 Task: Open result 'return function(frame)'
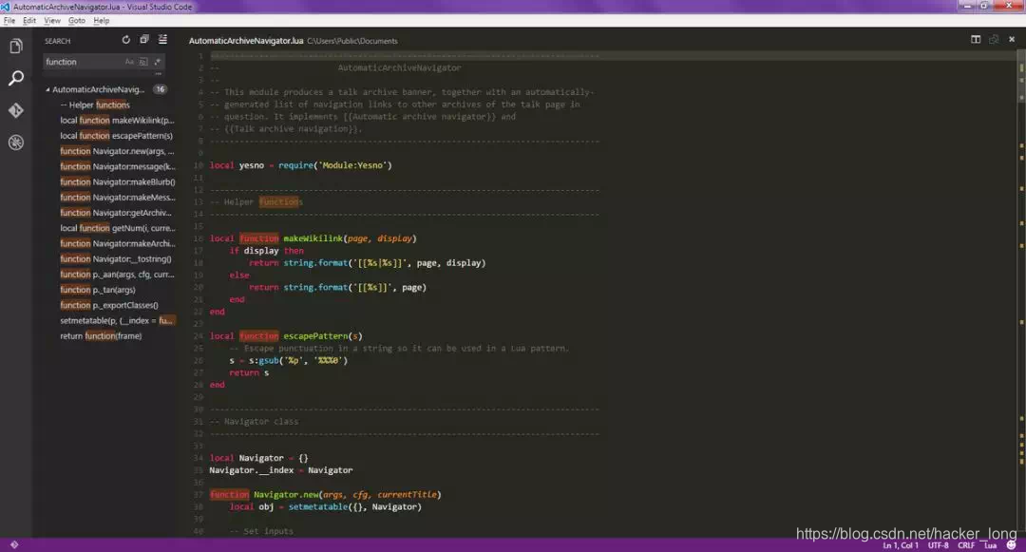(101, 336)
